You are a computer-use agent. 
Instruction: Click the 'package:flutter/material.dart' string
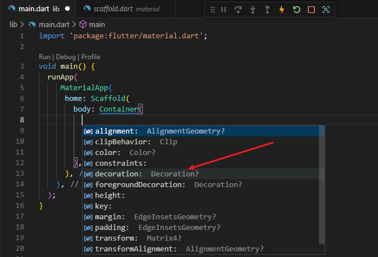tap(137, 36)
